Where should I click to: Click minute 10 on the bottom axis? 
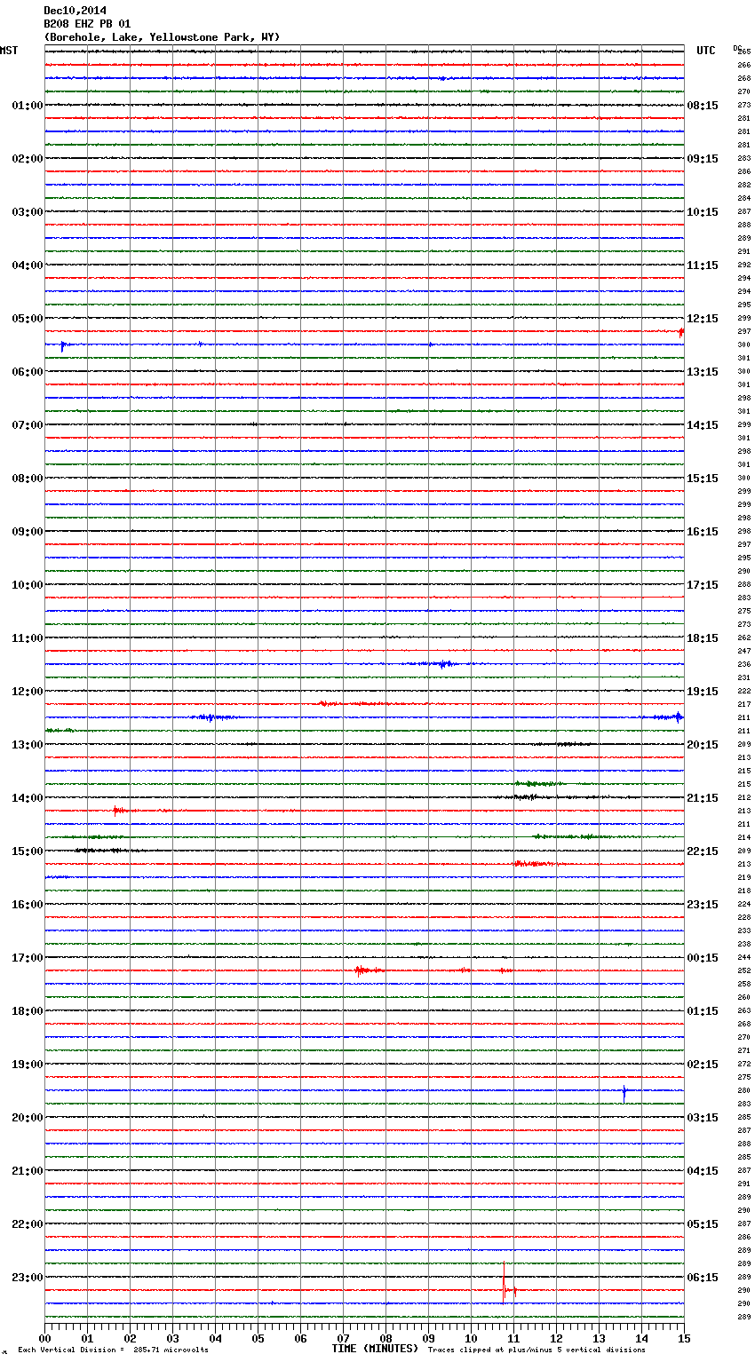tap(471, 1339)
